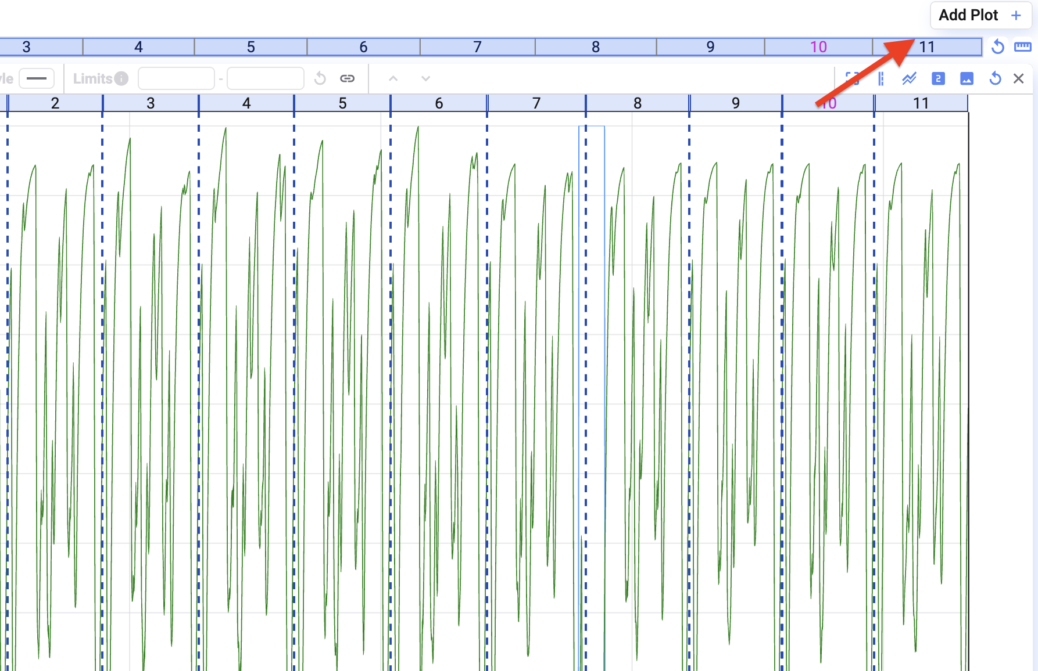Click the up chevron to move plot up
The image size is (1038, 671).
(393, 78)
